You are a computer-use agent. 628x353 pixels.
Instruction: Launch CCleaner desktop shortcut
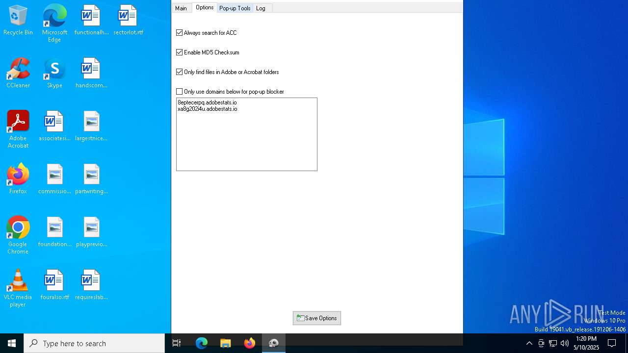coord(18,74)
